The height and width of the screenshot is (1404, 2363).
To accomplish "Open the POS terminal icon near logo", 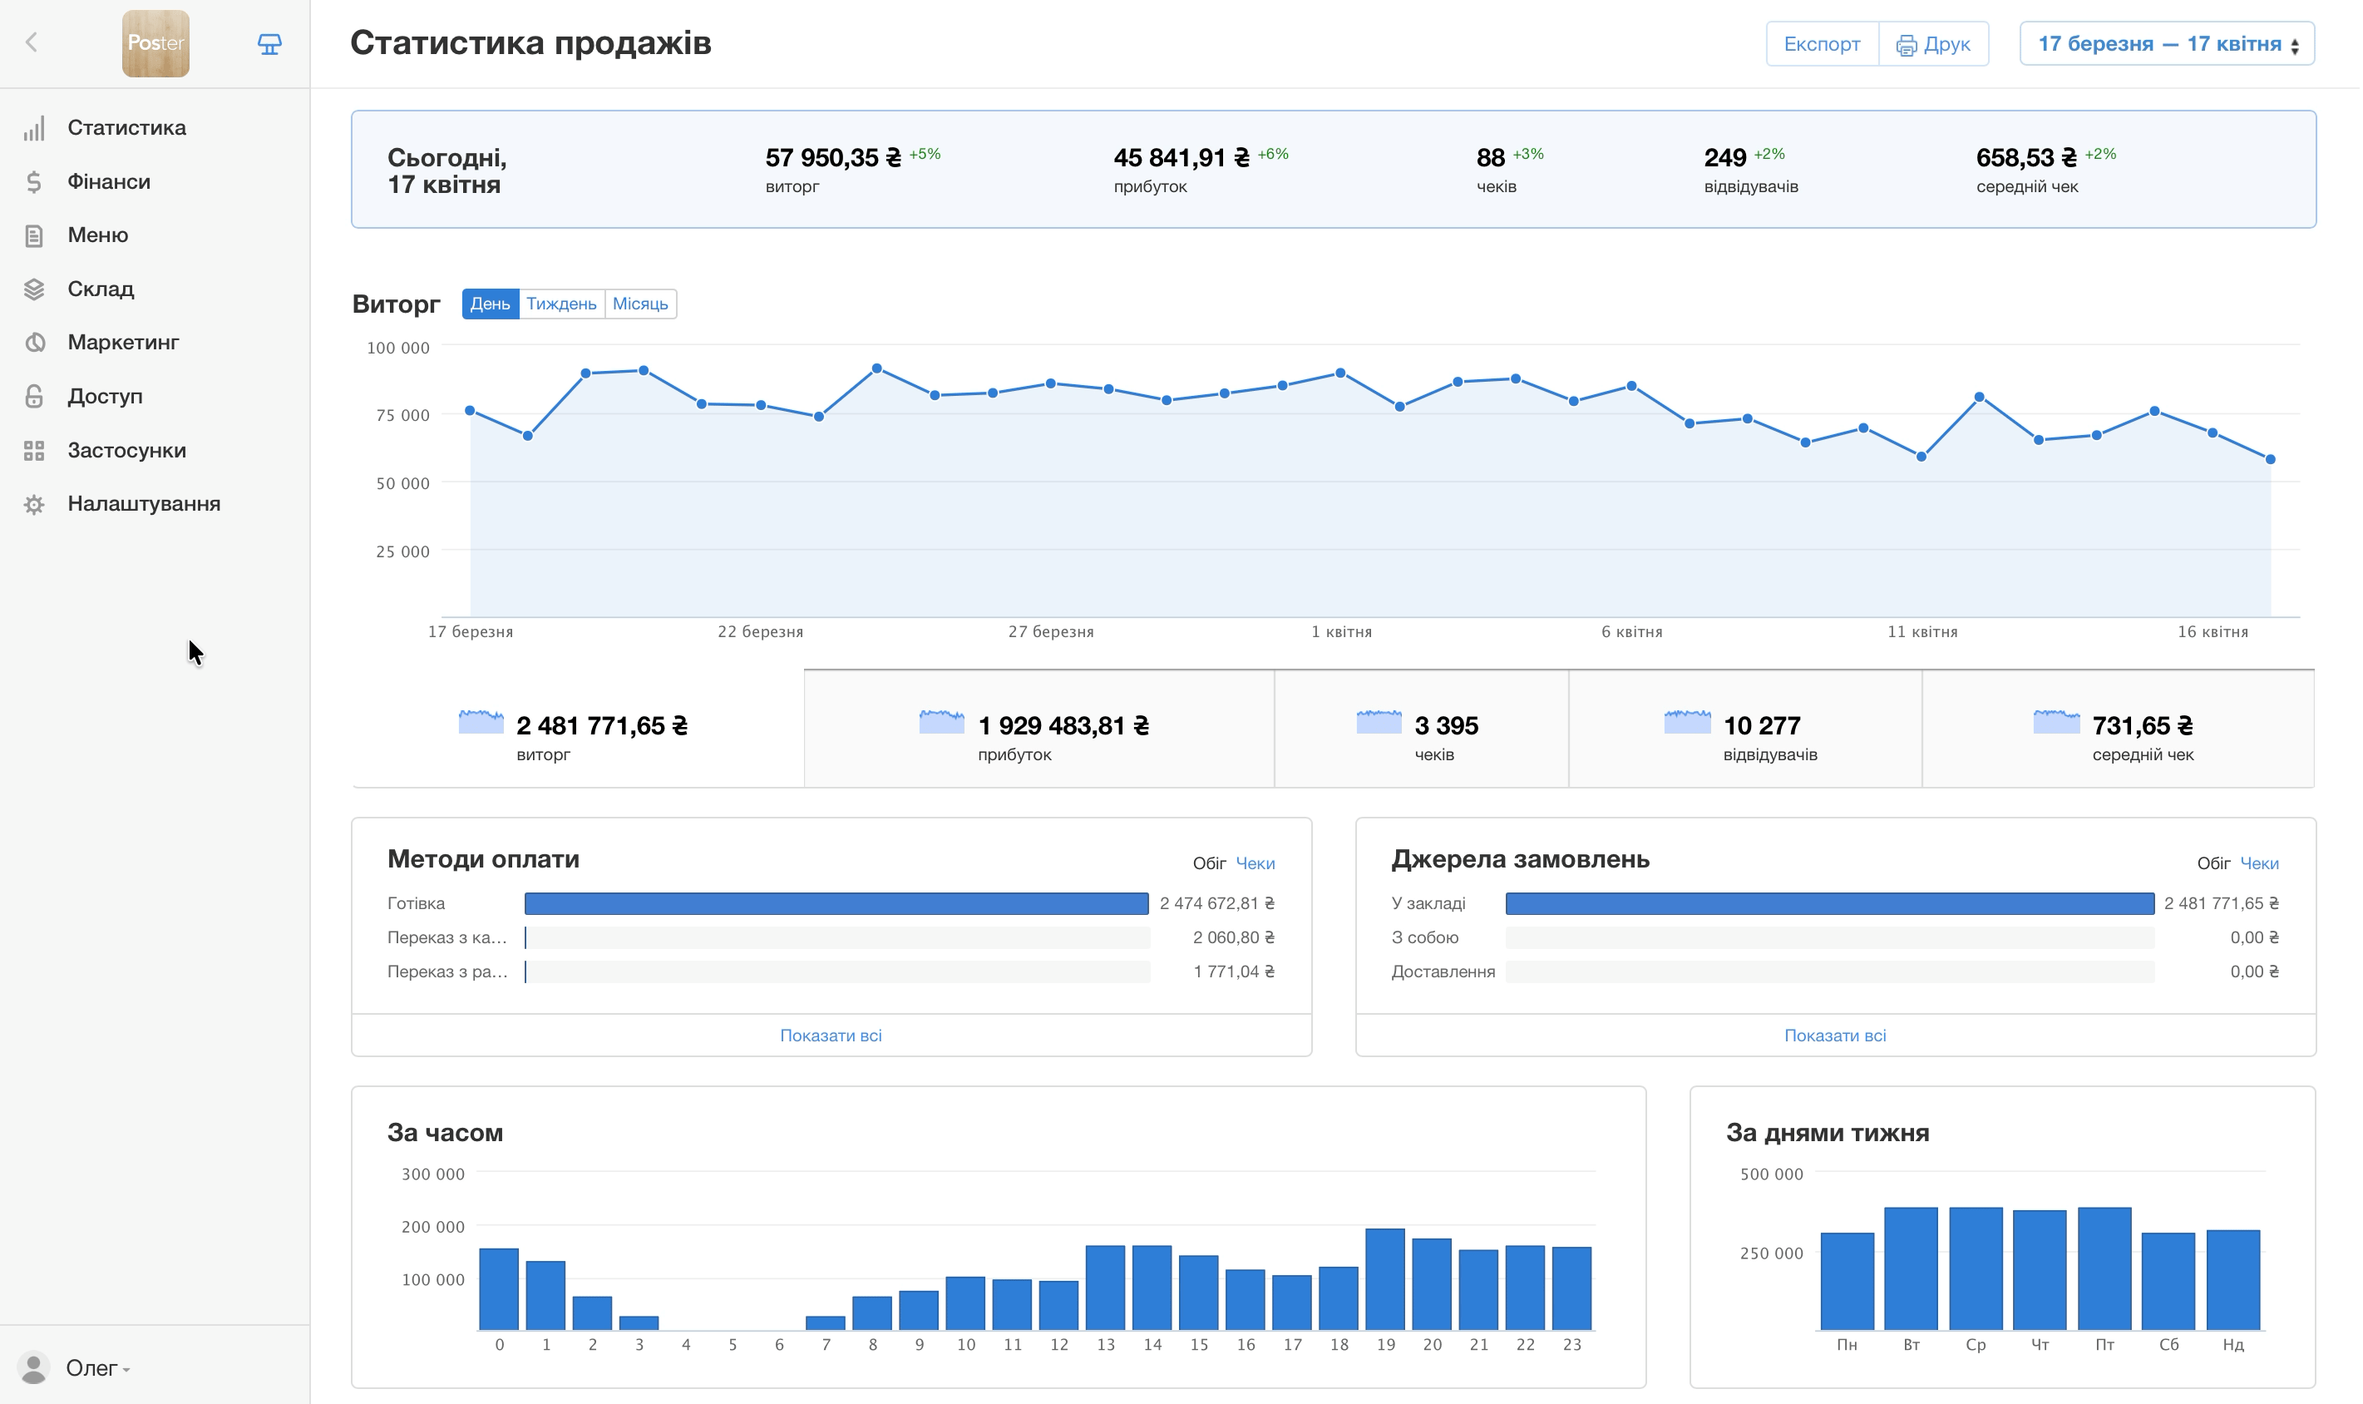I will tap(269, 43).
